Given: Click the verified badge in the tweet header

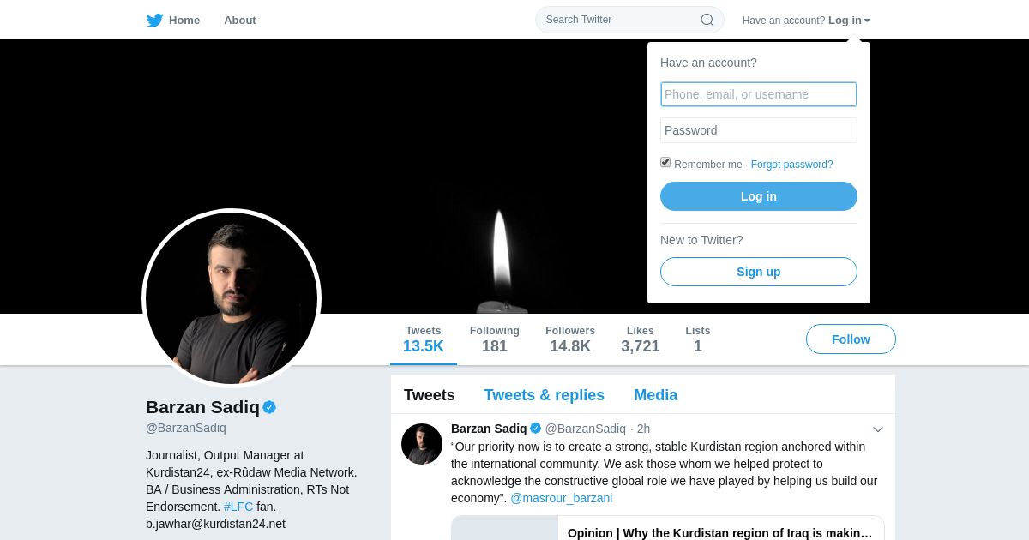Looking at the screenshot, I should point(536,429).
